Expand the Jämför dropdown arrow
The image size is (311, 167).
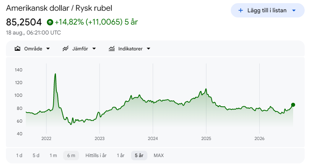pyautogui.click(x=94, y=48)
